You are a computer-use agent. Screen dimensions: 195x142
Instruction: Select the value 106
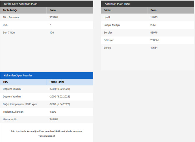tap(52, 32)
